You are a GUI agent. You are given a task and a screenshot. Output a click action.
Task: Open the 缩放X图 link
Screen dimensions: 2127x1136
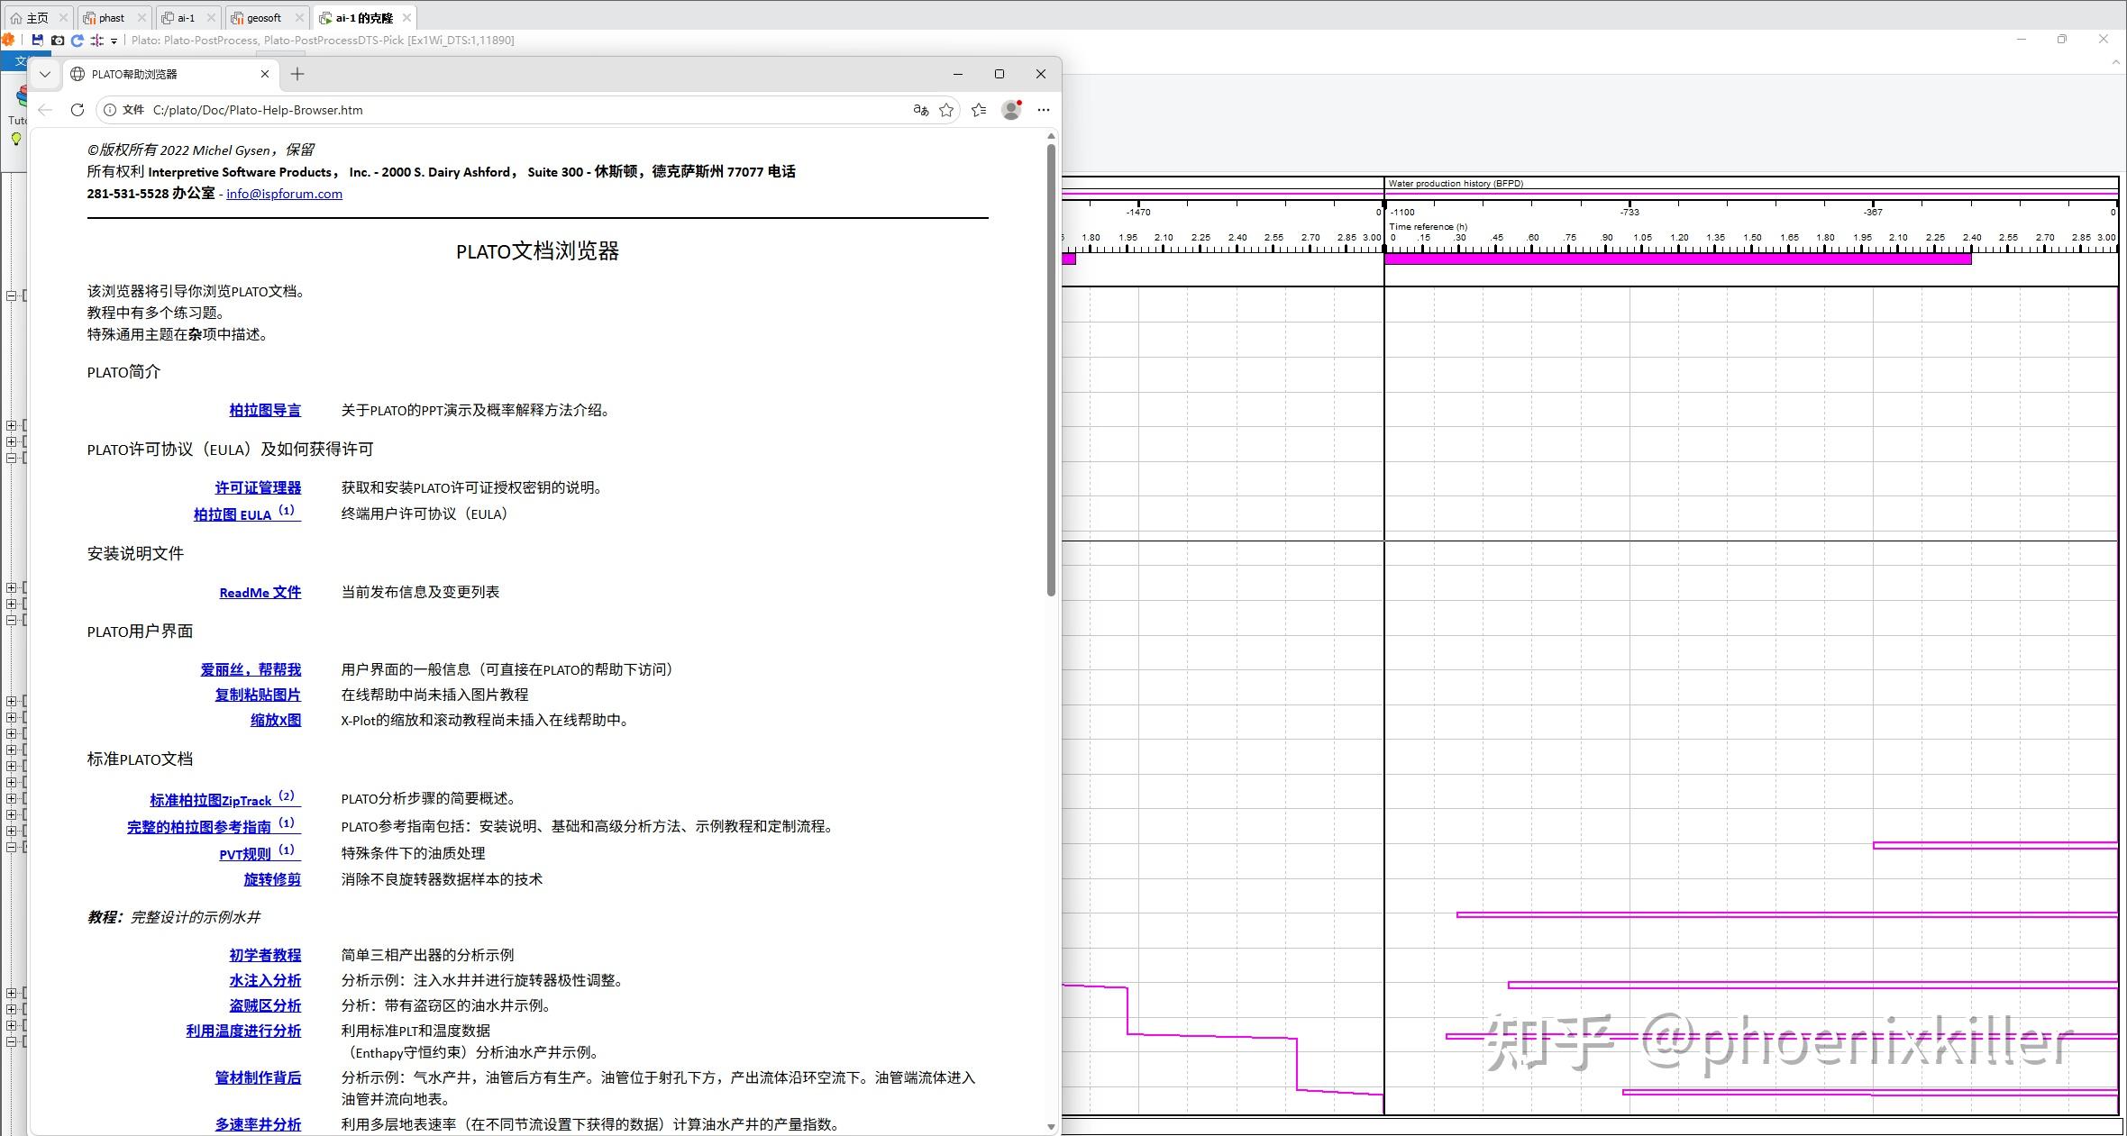pos(276,720)
